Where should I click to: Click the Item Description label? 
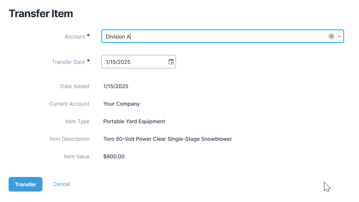click(69, 139)
